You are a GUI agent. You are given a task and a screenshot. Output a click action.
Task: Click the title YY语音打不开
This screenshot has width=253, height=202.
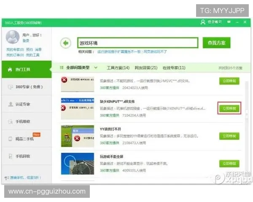[110, 129]
